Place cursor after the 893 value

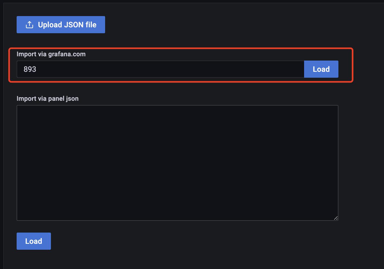tap(36, 69)
